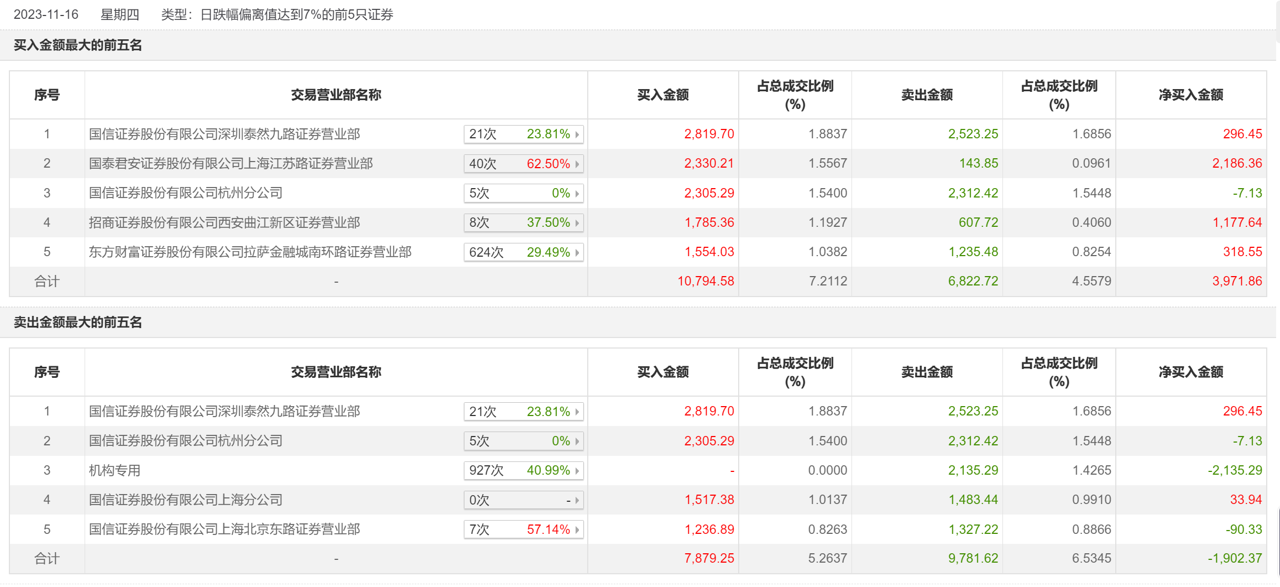Open 国信证券股份有限公司上海分公司 link
Viewport: 1280px width, 587px height.
186,500
